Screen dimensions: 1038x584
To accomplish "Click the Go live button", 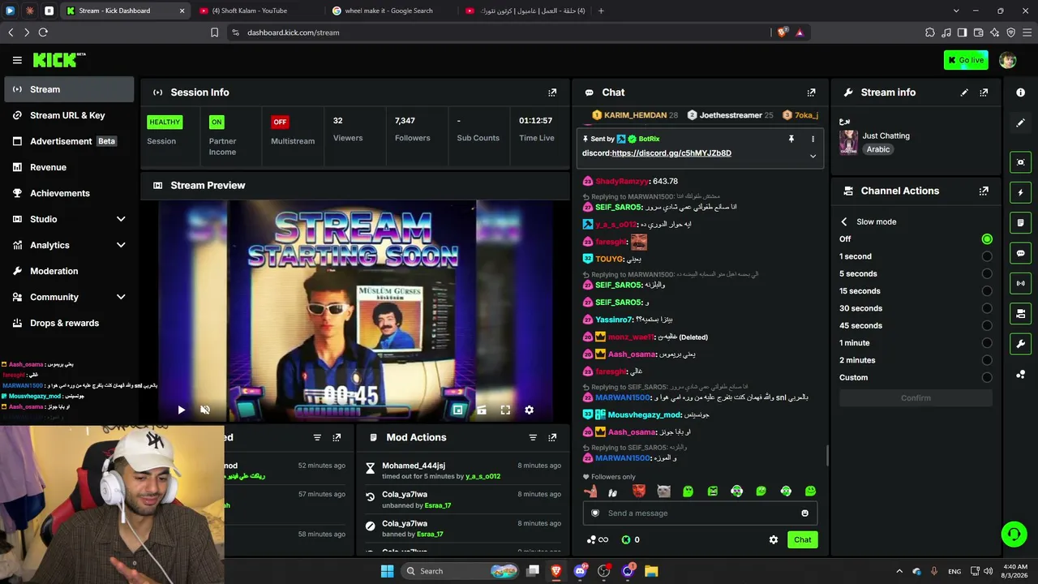I will tap(966, 60).
